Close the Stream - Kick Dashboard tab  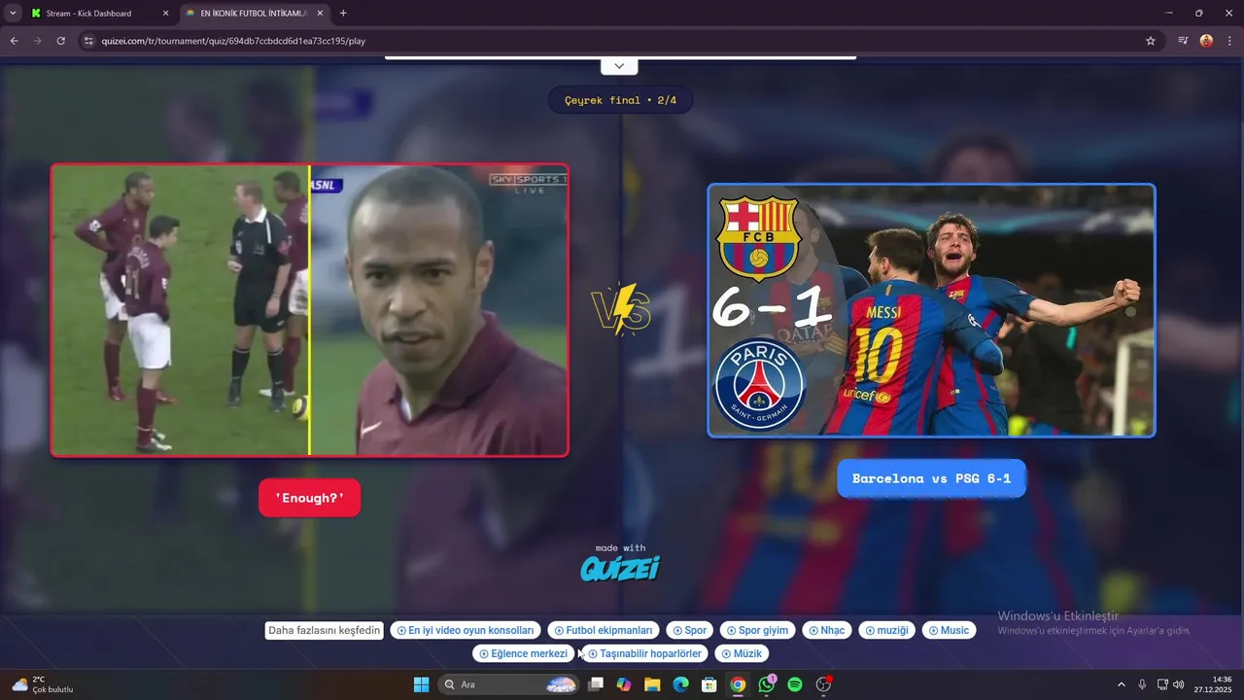coord(165,14)
